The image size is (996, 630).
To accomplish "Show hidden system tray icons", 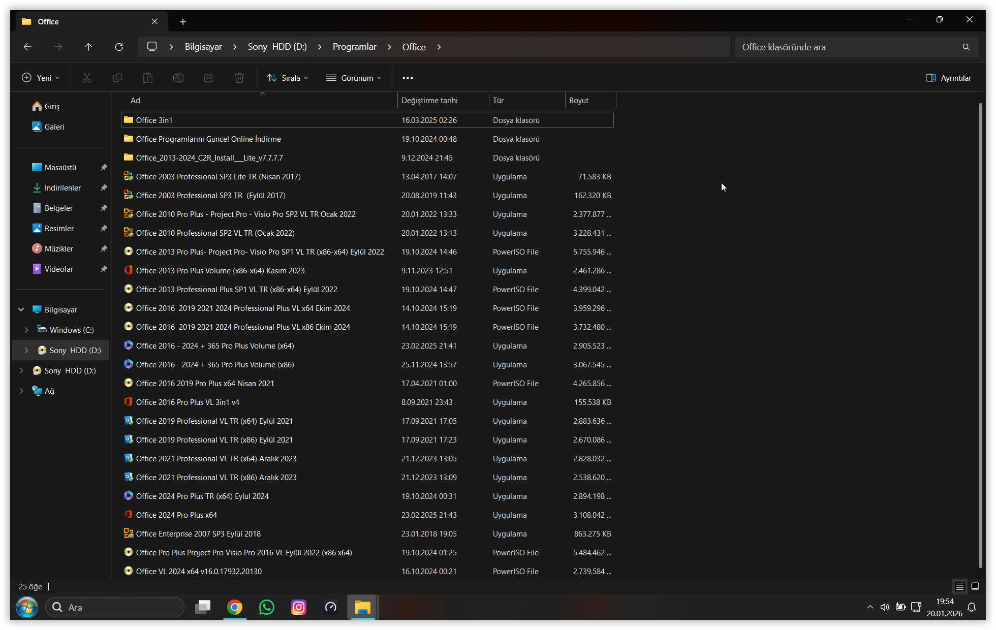I will [x=870, y=607].
